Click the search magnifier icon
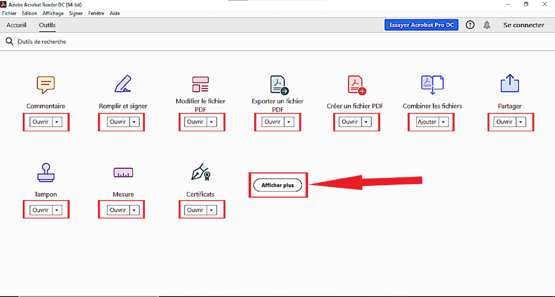555x297 pixels. coord(9,41)
